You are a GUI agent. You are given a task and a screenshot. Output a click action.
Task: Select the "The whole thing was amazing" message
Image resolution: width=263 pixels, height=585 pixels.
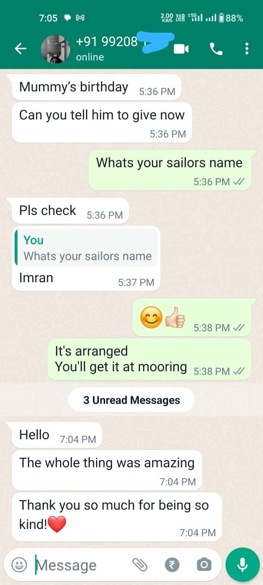click(107, 470)
